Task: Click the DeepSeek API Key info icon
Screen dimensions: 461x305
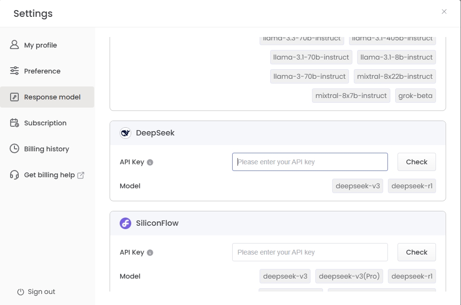Action: 150,162
